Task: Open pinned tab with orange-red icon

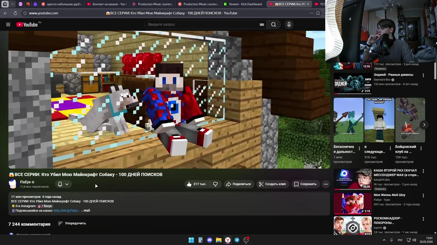Action: pyautogui.click(x=28, y=4)
